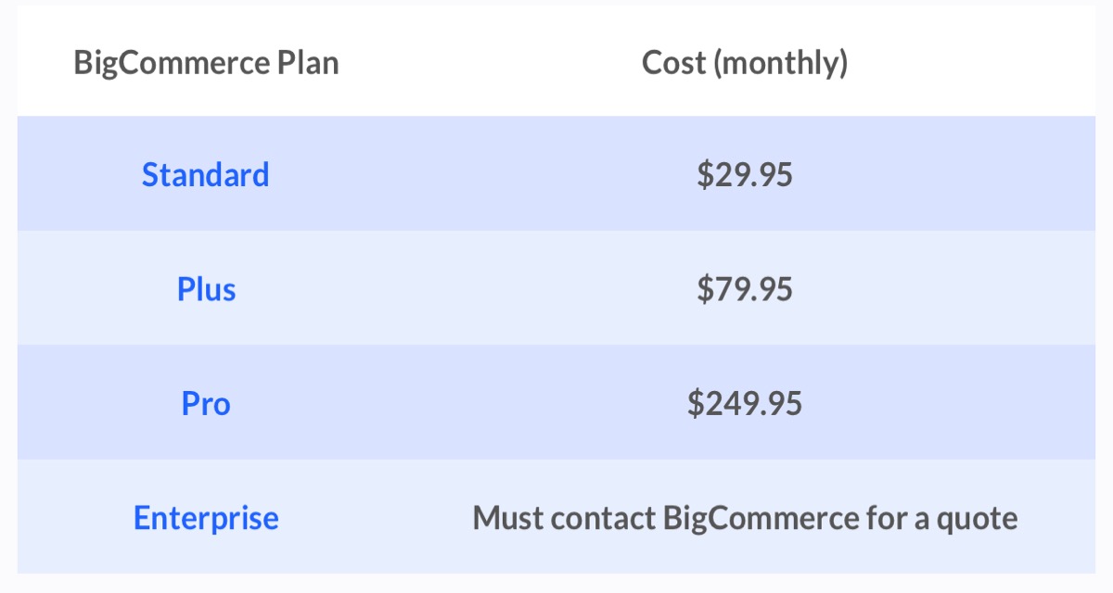The width and height of the screenshot is (1113, 593).
Task: Click the dollar sign before 249.95
Action: (695, 404)
